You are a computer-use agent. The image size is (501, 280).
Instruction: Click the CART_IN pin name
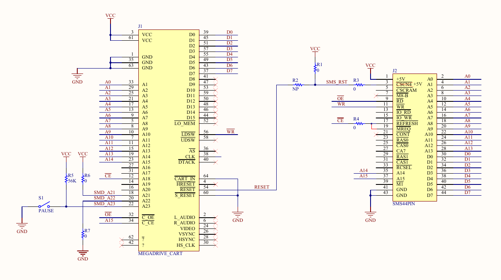click(x=185, y=179)
